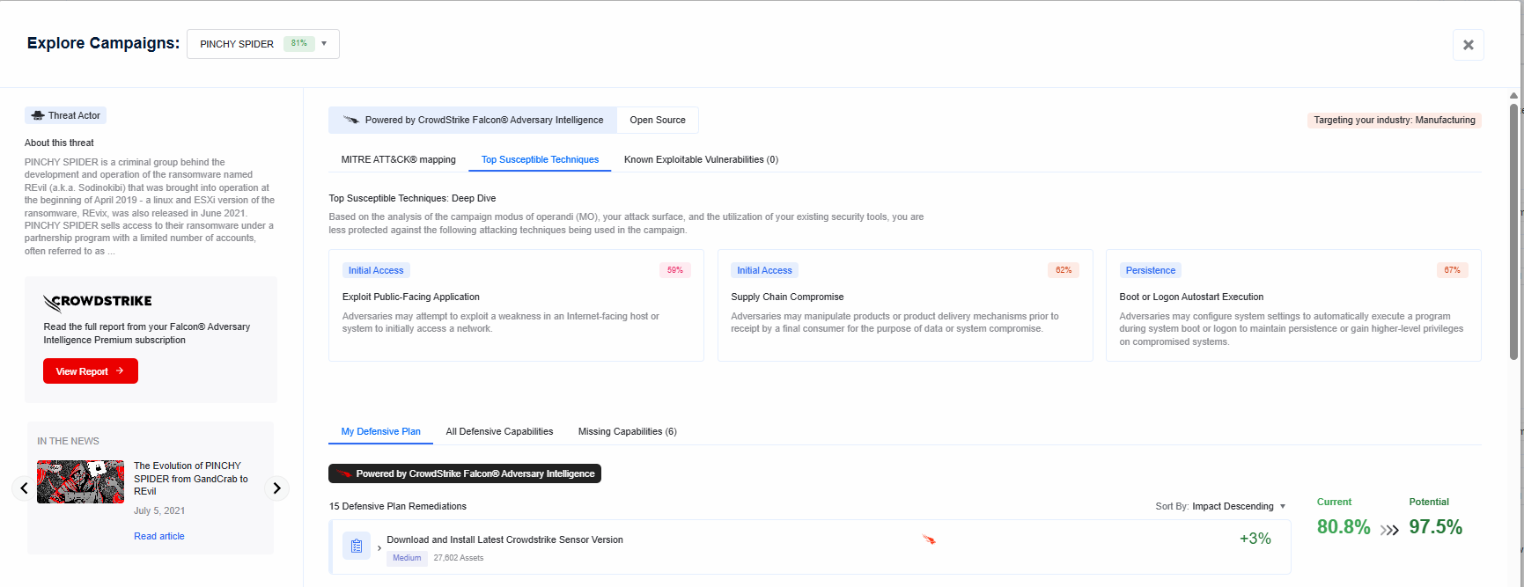The height and width of the screenshot is (587, 1524).
Task: Click the Current 80.8% score
Action: [x=1344, y=527]
